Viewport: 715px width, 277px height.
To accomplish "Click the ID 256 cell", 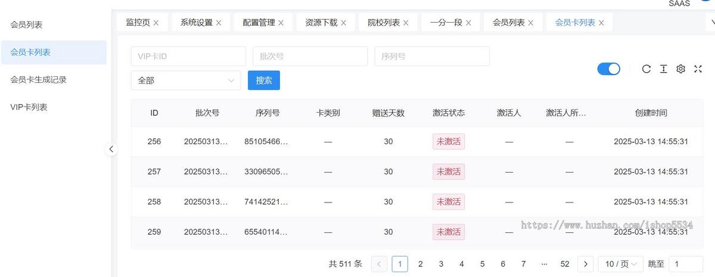I will (x=154, y=142).
